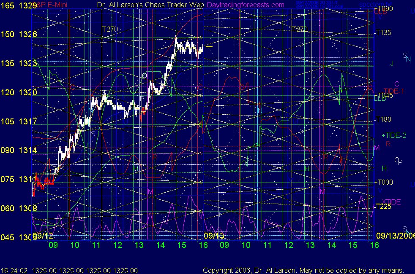This screenshot has height=274, width=415.
Task: Click the "13" hour label of 09/12 session
Action: coord(139,245)
